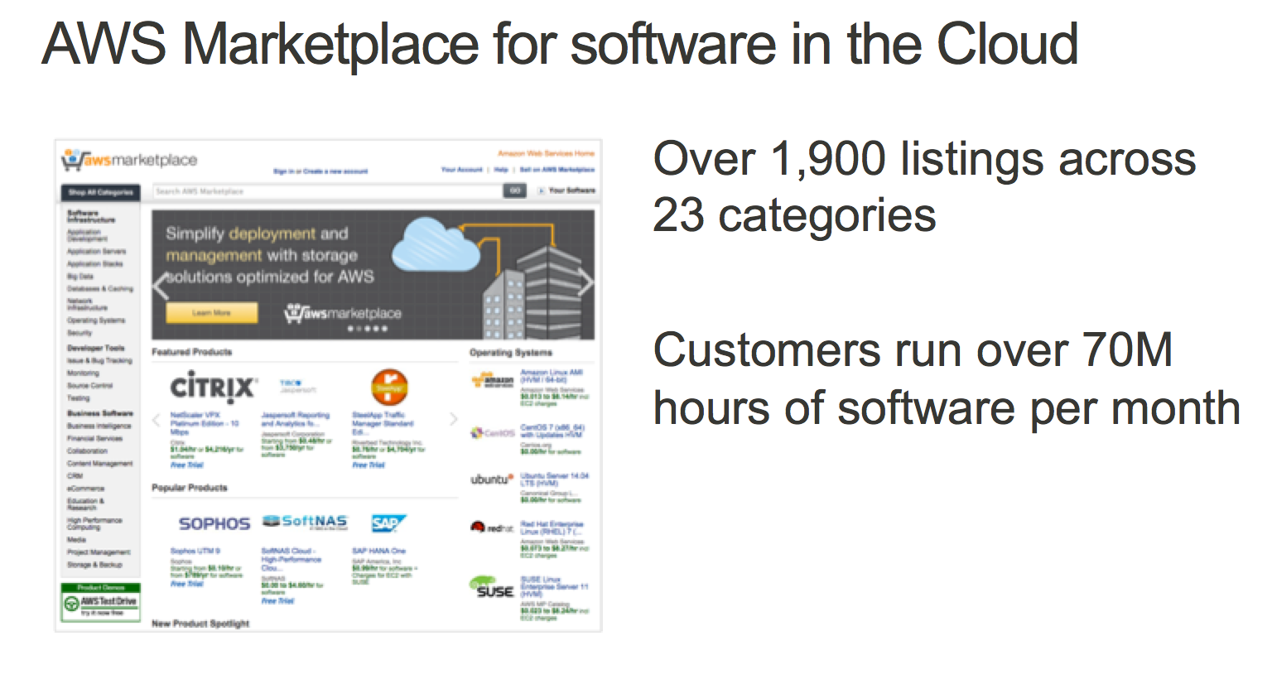Image resolution: width=1272 pixels, height=684 pixels.
Task: Go to next banner slide arrow
Action: point(585,283)
